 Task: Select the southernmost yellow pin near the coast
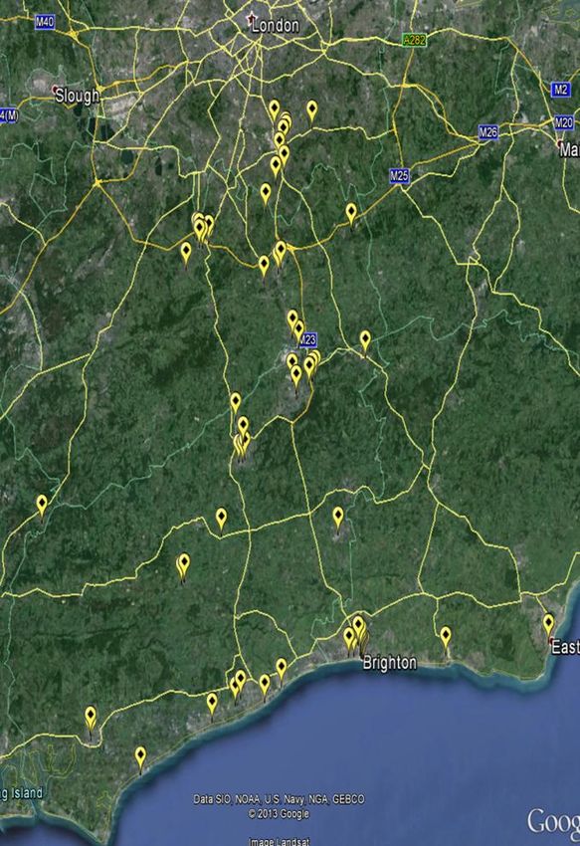[140, 758]
